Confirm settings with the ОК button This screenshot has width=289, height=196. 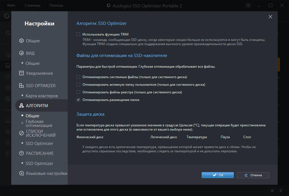pos(218,175)
